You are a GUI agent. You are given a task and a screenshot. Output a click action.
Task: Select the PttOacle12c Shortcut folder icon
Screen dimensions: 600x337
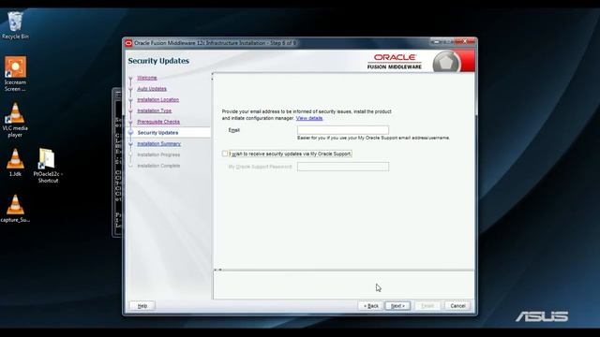point(48,166)
